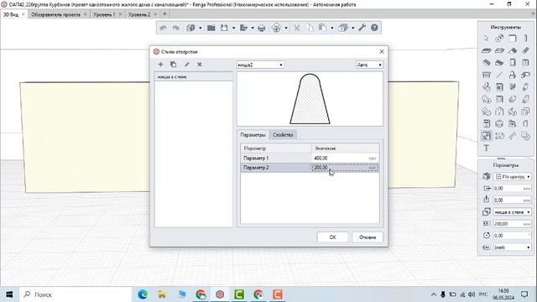Image resolution: width=537 pixels, height=302 pixels.
Task: Save the project with diskette icon
Action: (224, 28)
